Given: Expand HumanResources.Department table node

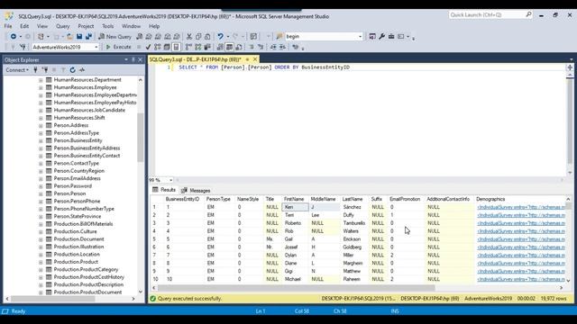Looking at the screenshot, I should [x=41, y=80].
